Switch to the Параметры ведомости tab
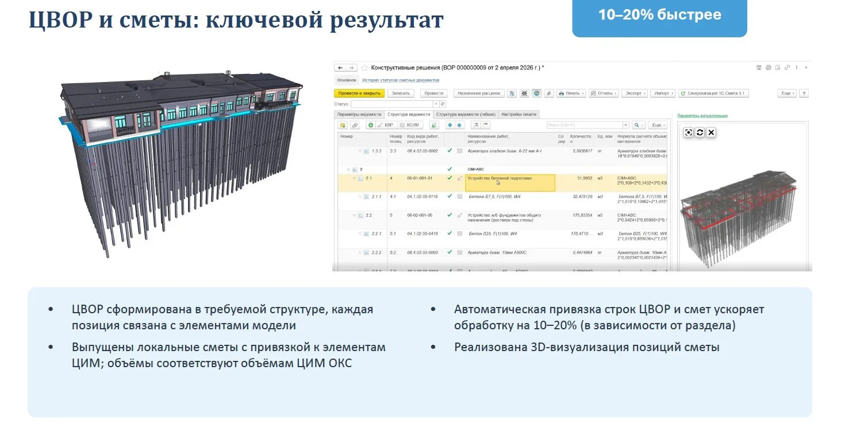Screen dimensions: 841x428 point(359,114)
